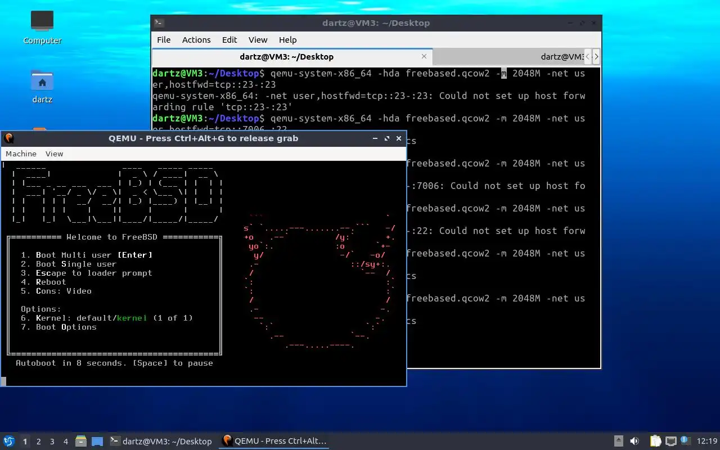Select the second partially hidden terminal tab

(x=508, y=57)
